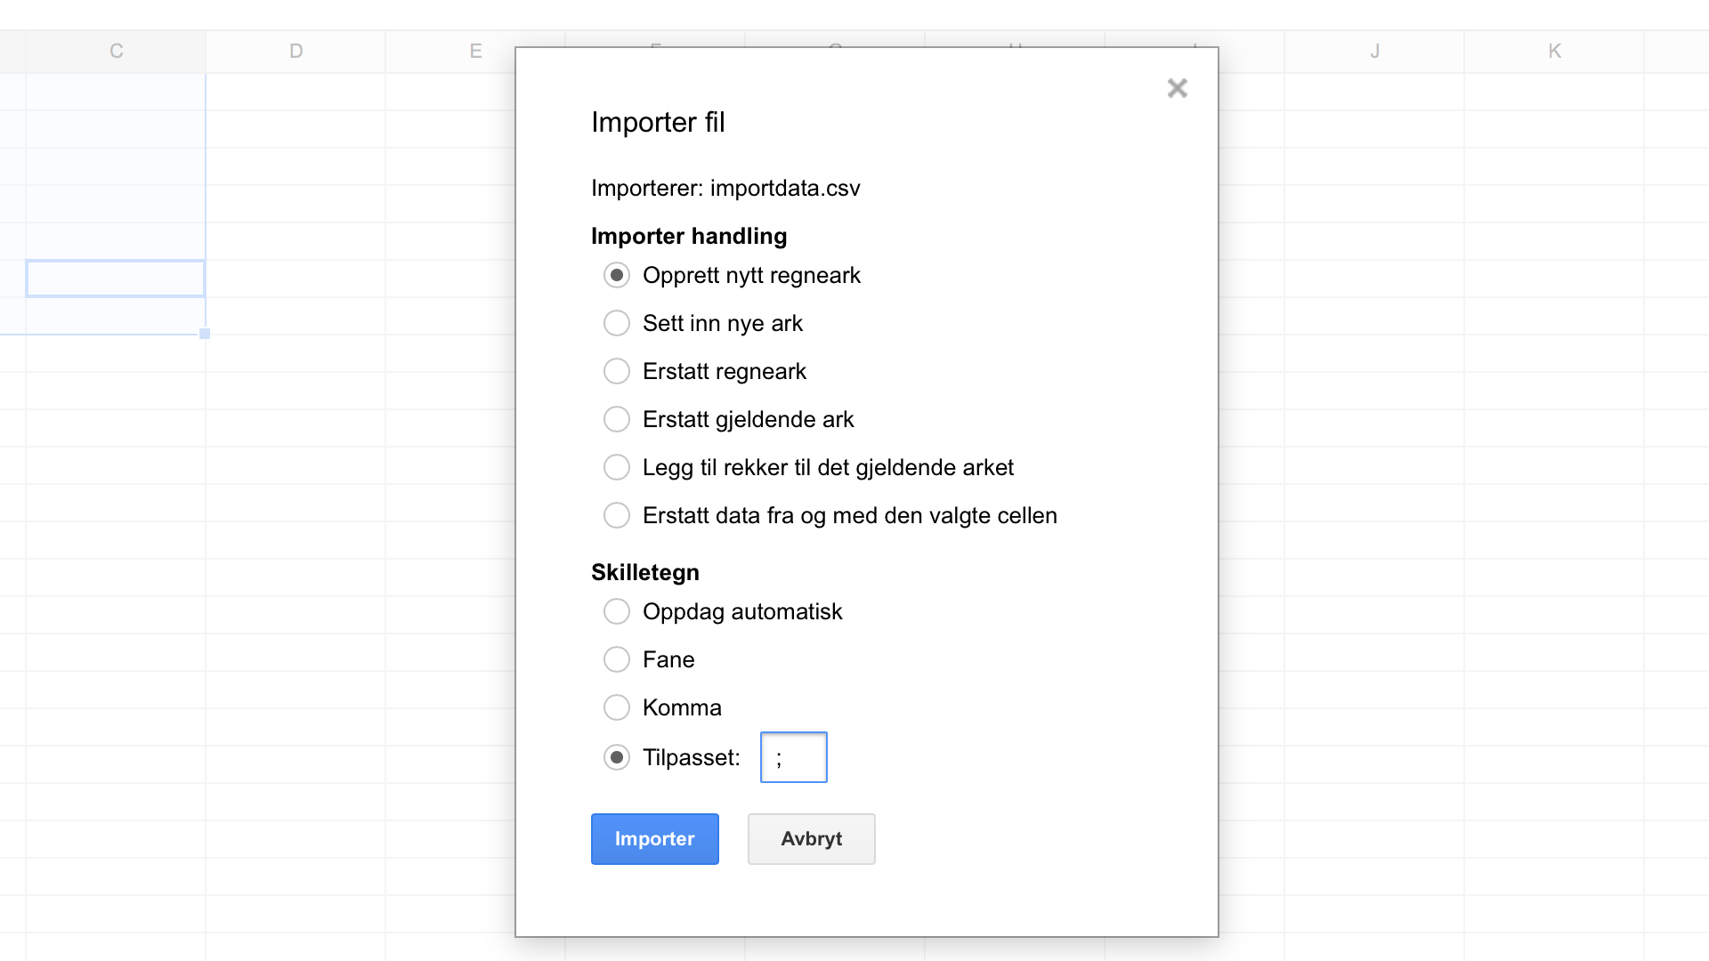This screenshot has height=961, width=1709.
Task: Enable the "Erstatt gjeldende ark" option
Action: point(617,419)
